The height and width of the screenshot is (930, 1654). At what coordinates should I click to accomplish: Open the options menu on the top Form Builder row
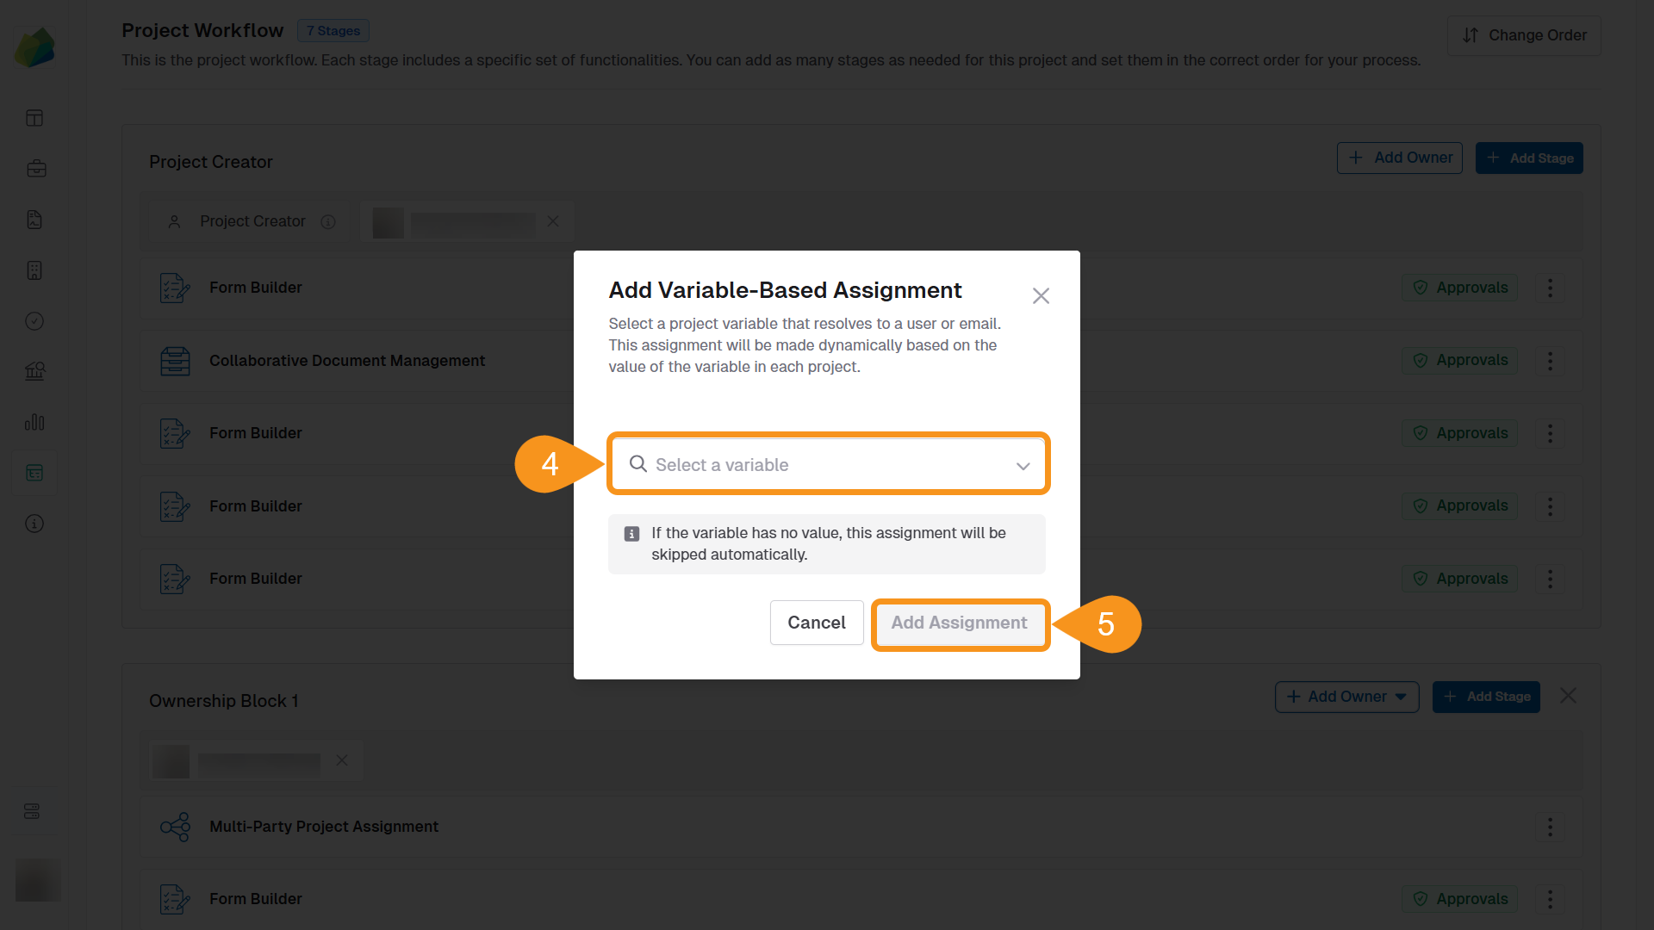[x=1550, y=288]
